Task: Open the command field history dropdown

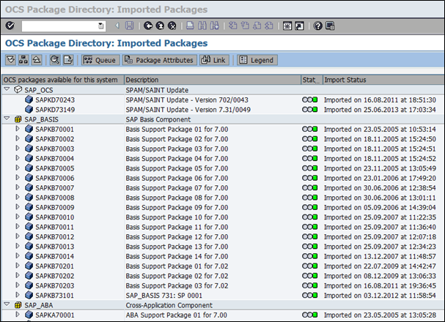Action: (x=100, y=26)
